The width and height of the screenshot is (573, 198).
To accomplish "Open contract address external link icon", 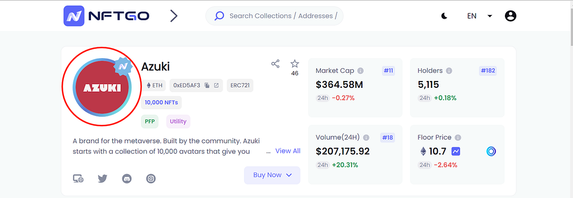I will click(216, 85).
